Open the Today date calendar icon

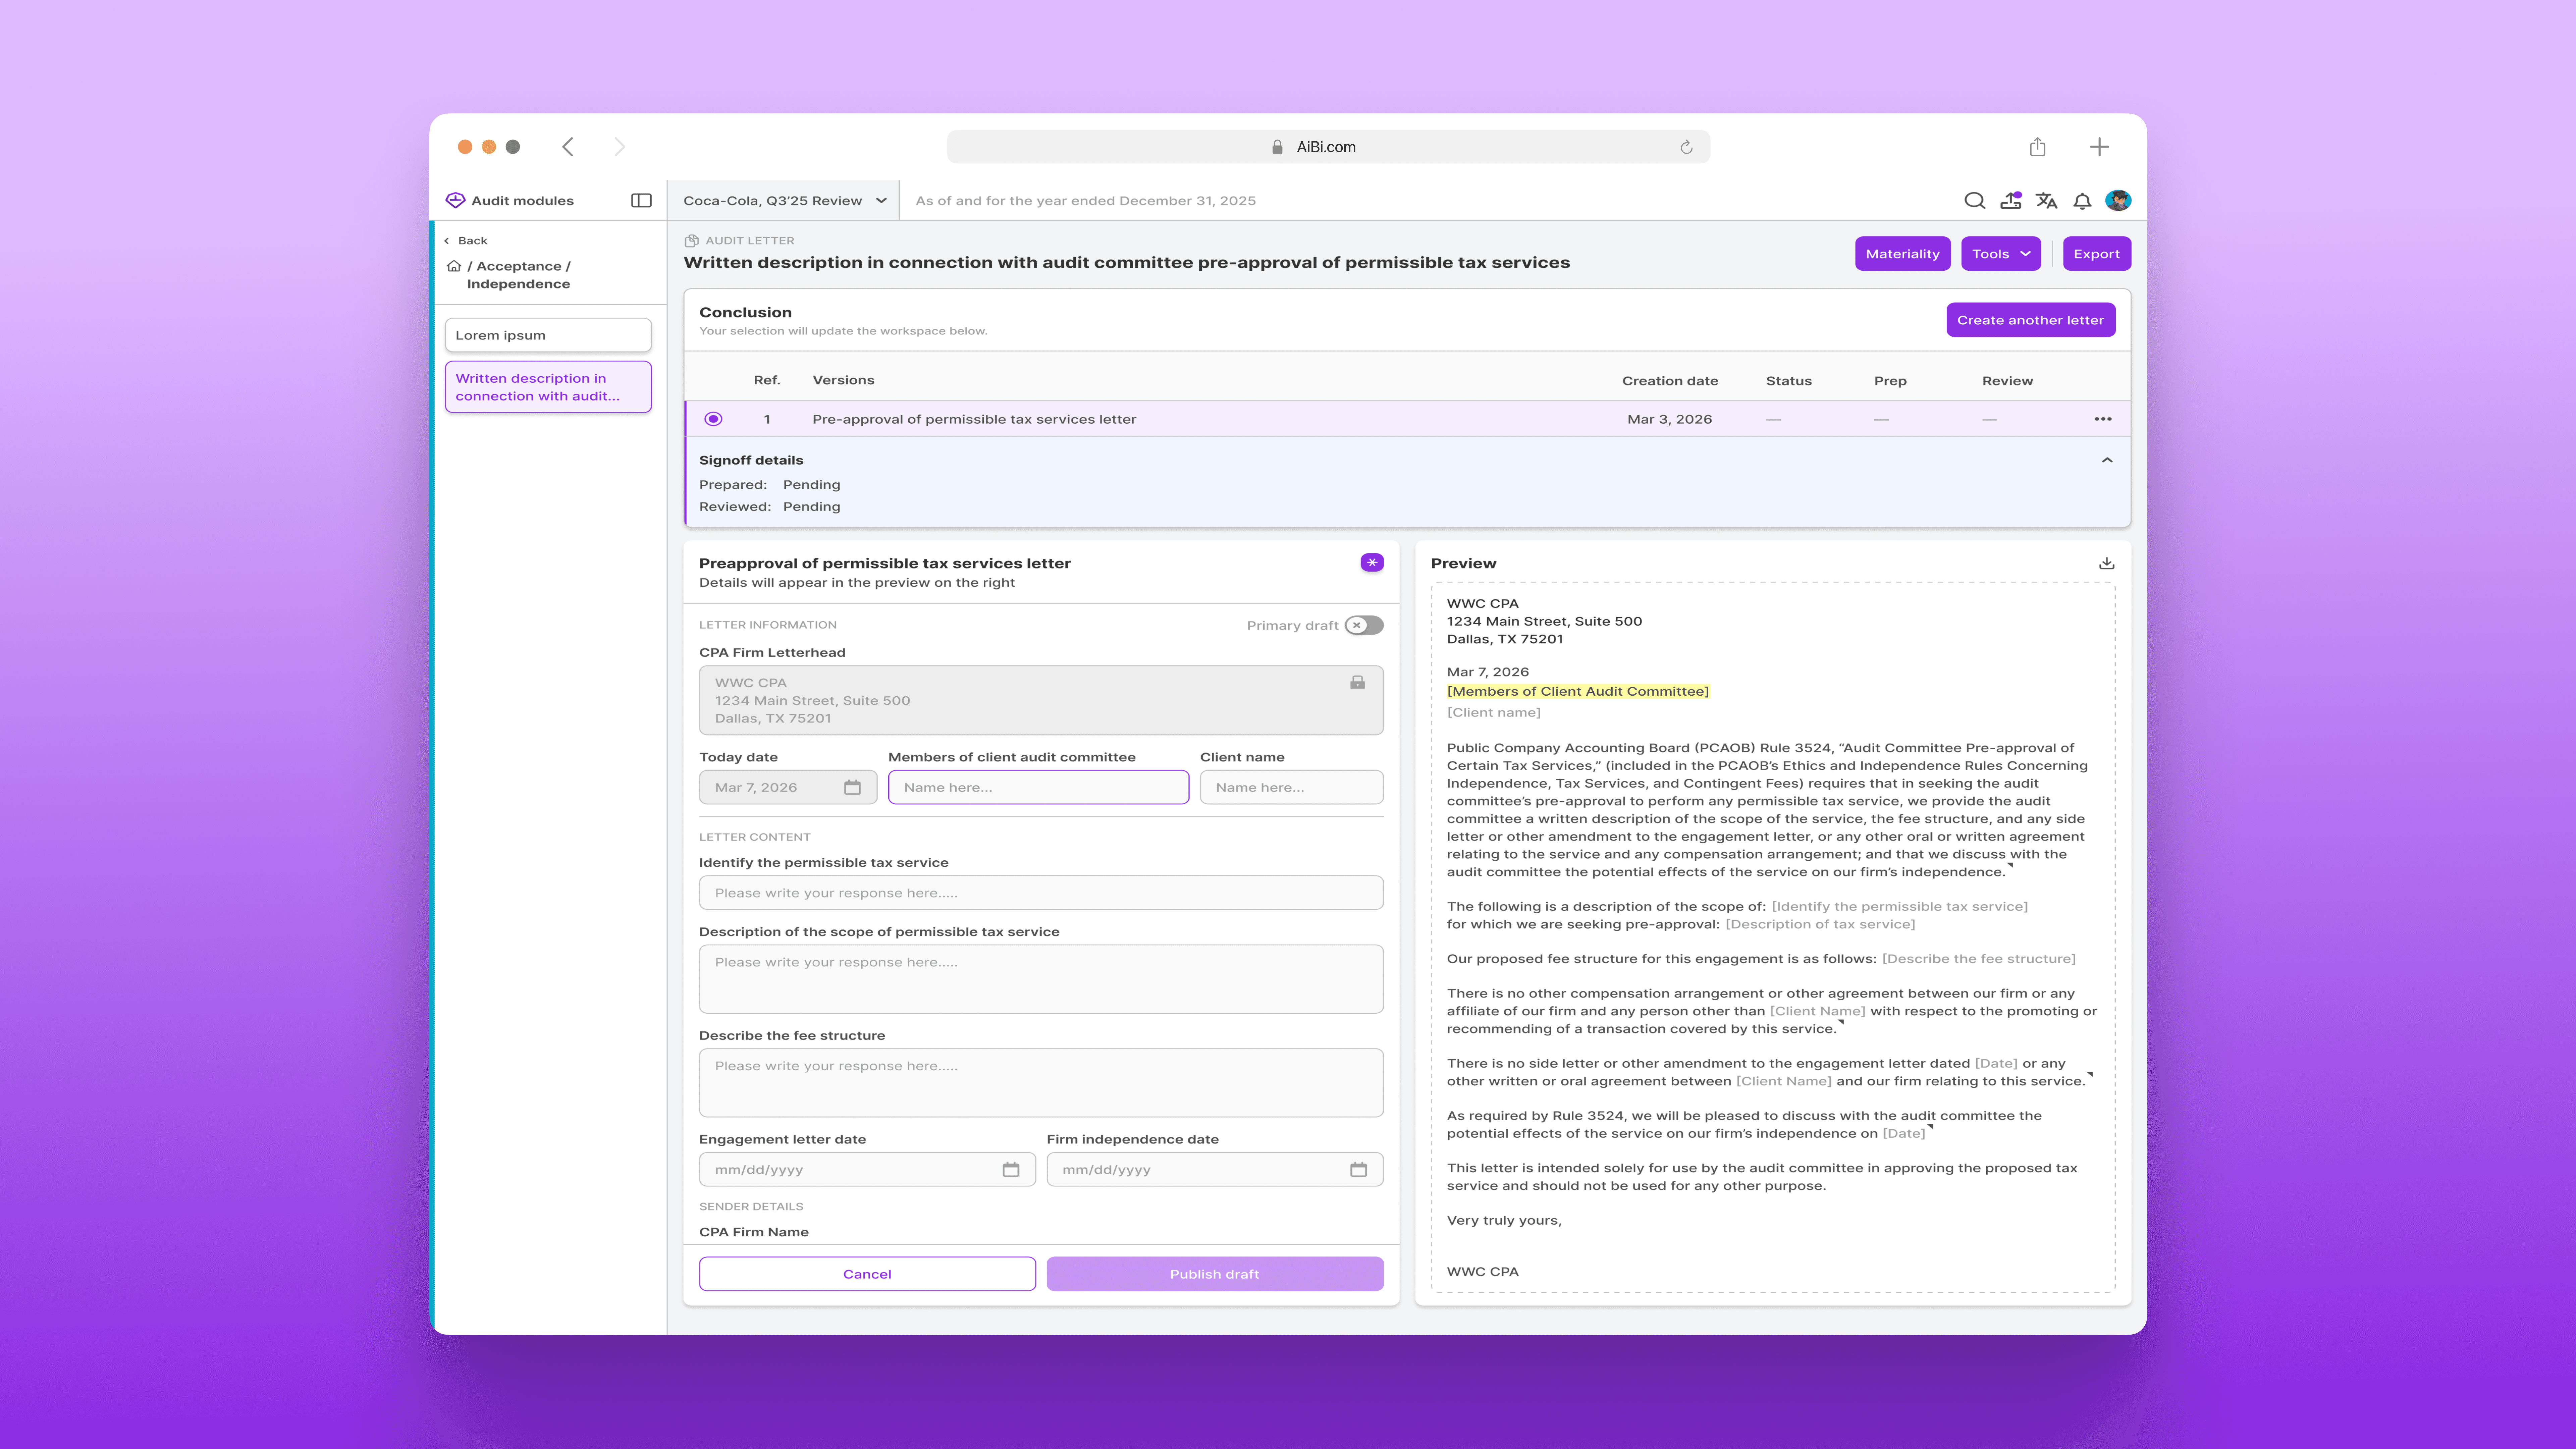click(852, 787)
